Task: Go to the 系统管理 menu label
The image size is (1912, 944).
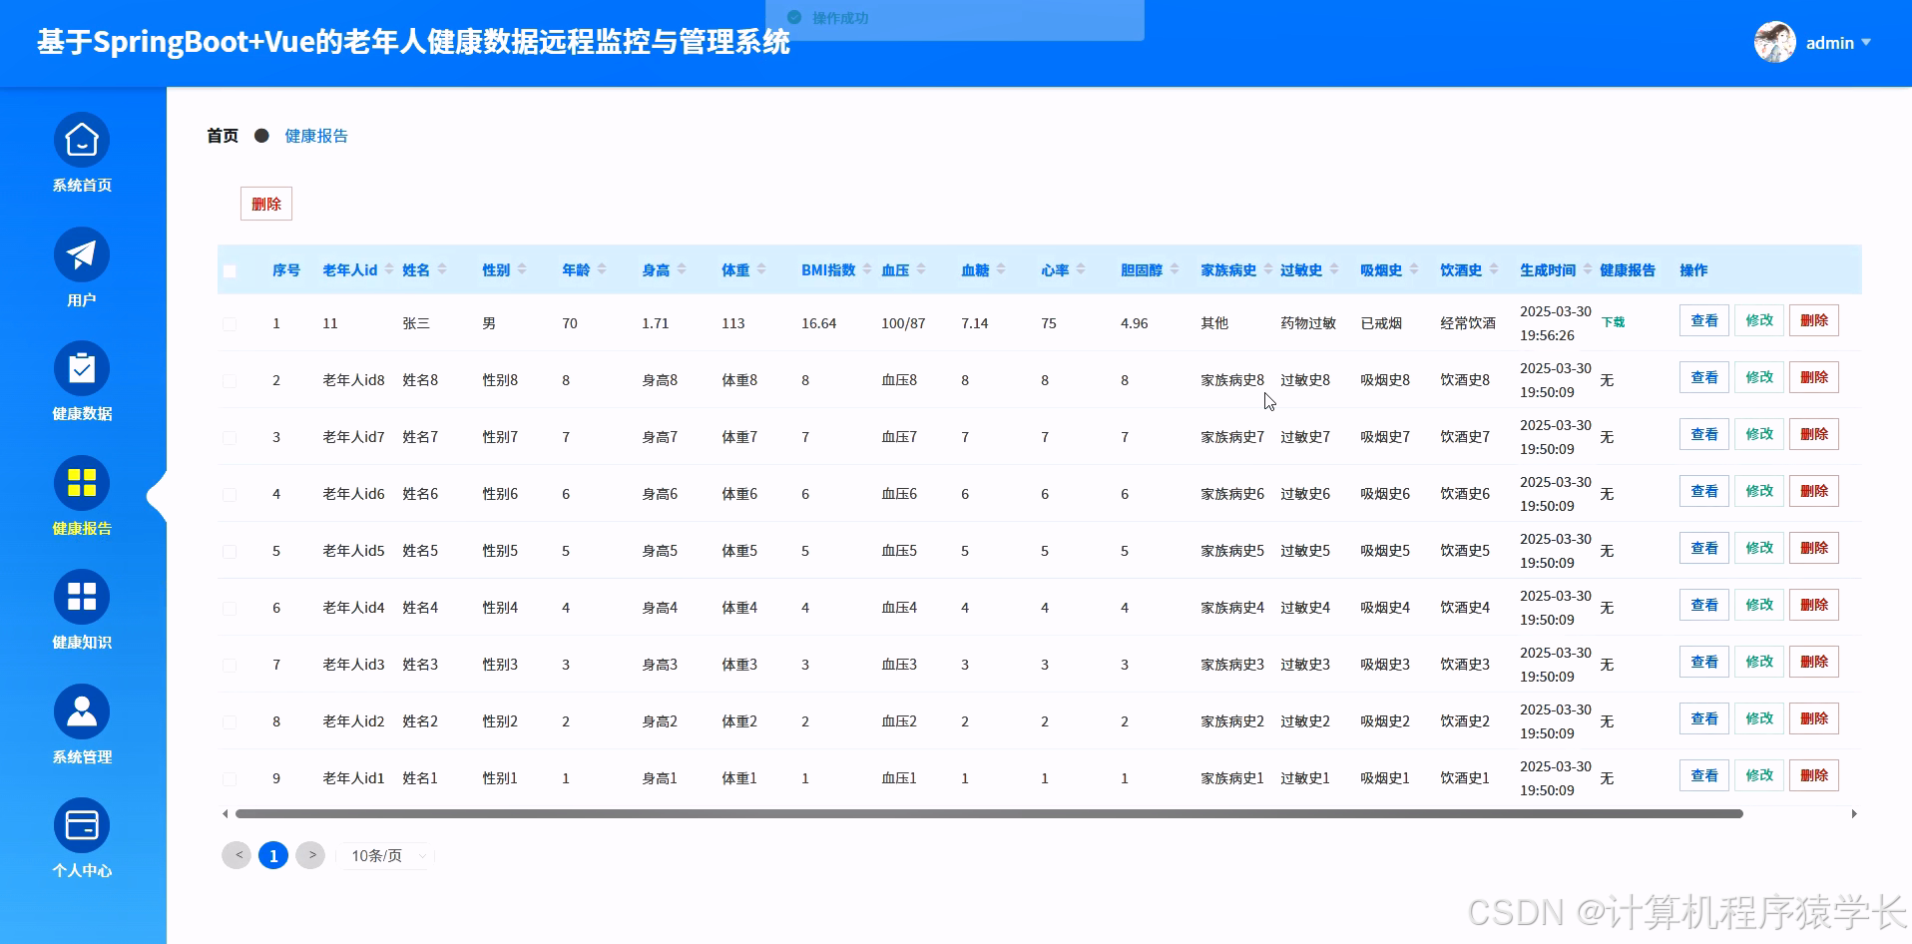Action: (82, 757)
